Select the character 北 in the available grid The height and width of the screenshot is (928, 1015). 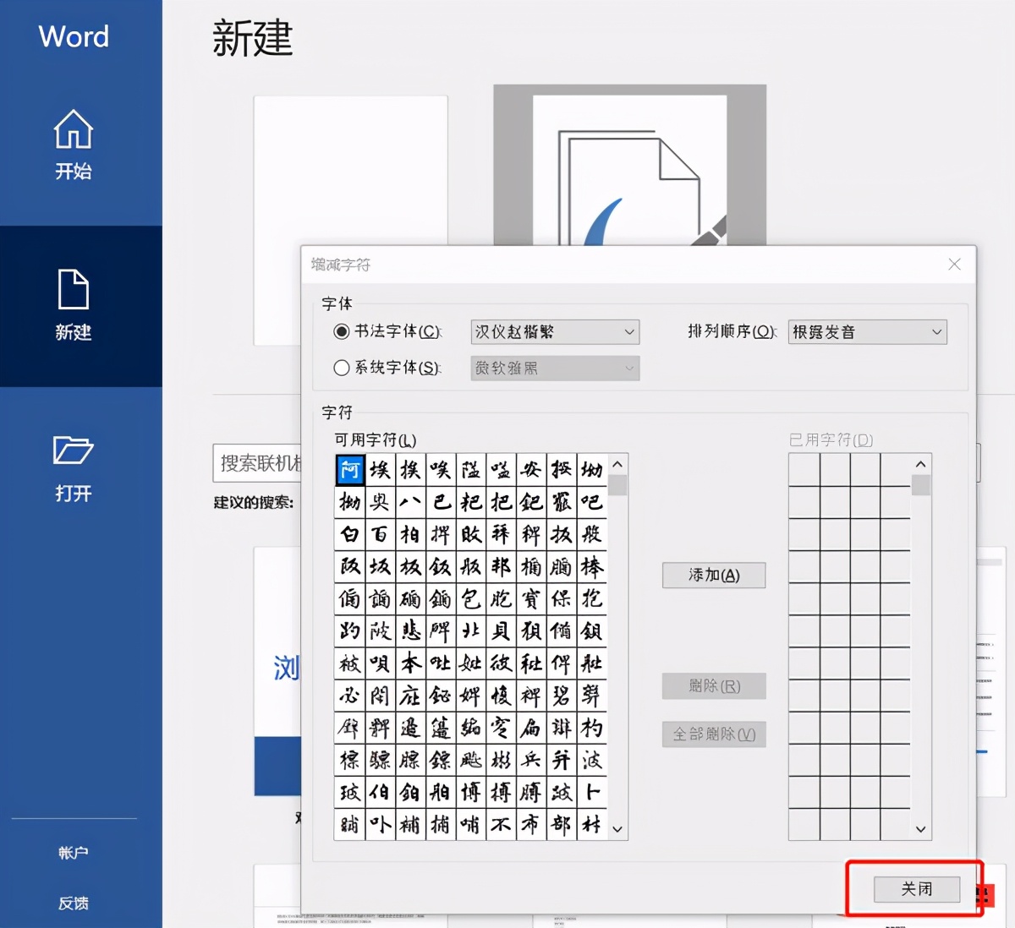pos(471,630)
